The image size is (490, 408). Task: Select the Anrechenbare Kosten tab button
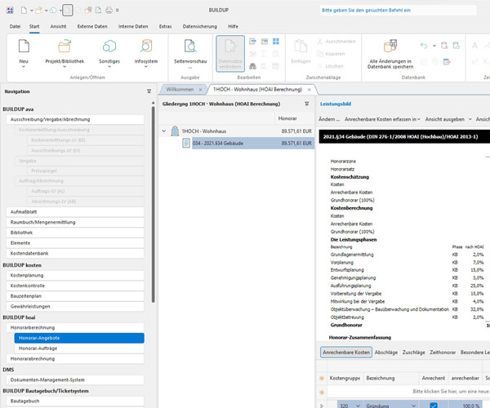(346, 353)
